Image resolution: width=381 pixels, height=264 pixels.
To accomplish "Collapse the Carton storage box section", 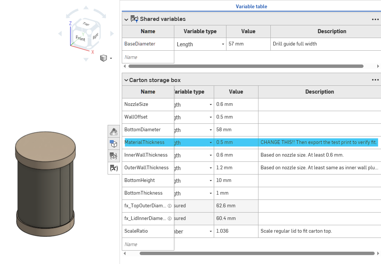I will tap(126, 80).
